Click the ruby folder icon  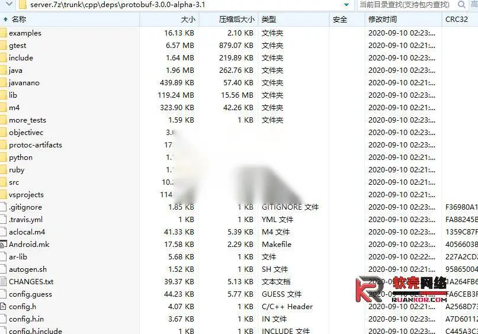tap(3, 170)
